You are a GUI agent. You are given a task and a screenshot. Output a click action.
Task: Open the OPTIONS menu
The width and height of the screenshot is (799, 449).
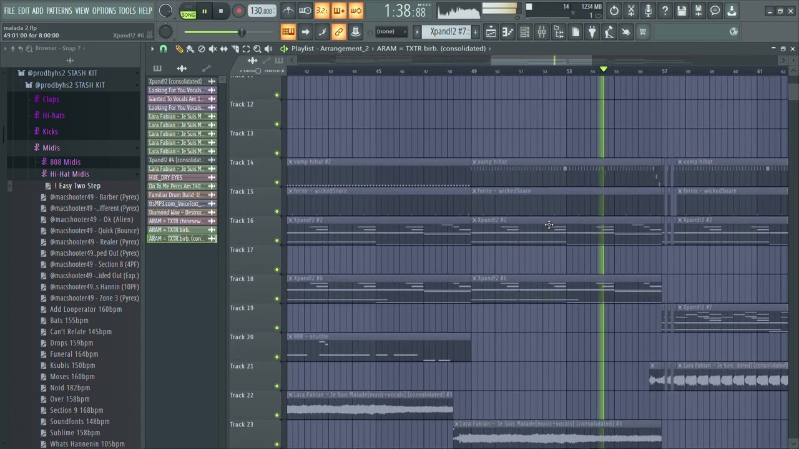[104, 11]
